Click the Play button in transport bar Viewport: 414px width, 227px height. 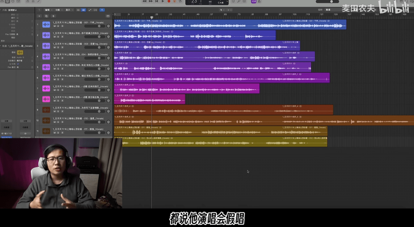click(163, 2)
